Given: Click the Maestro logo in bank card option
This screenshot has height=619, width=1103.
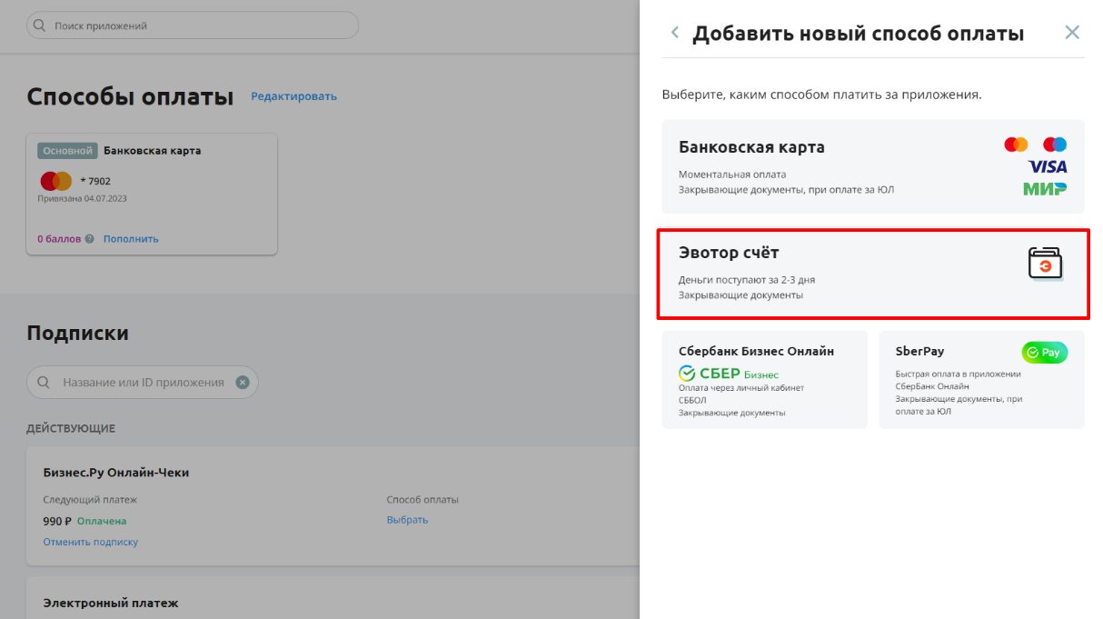Looking at the screenshot, I should [1055, 145].
